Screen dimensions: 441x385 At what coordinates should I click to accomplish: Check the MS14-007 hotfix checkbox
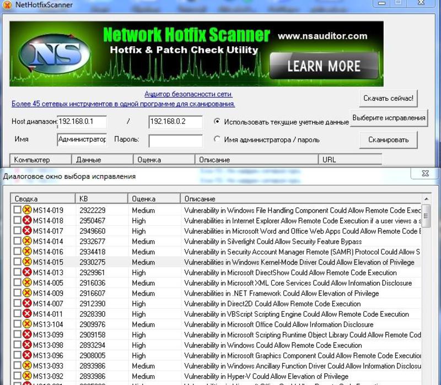pos(17,303)
